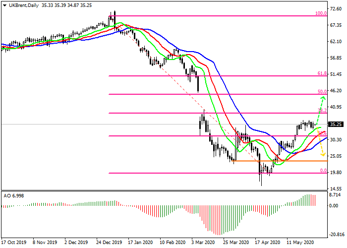347x248 pixels.
Task: Click the 14.55 price axis value
Action: click(x=336, y=188)
